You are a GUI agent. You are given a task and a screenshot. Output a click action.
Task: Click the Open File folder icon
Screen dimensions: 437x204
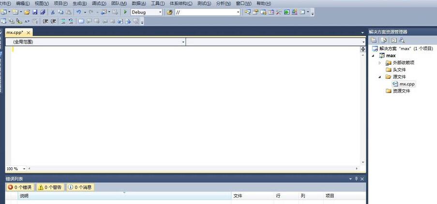click(x=27, y=12)
